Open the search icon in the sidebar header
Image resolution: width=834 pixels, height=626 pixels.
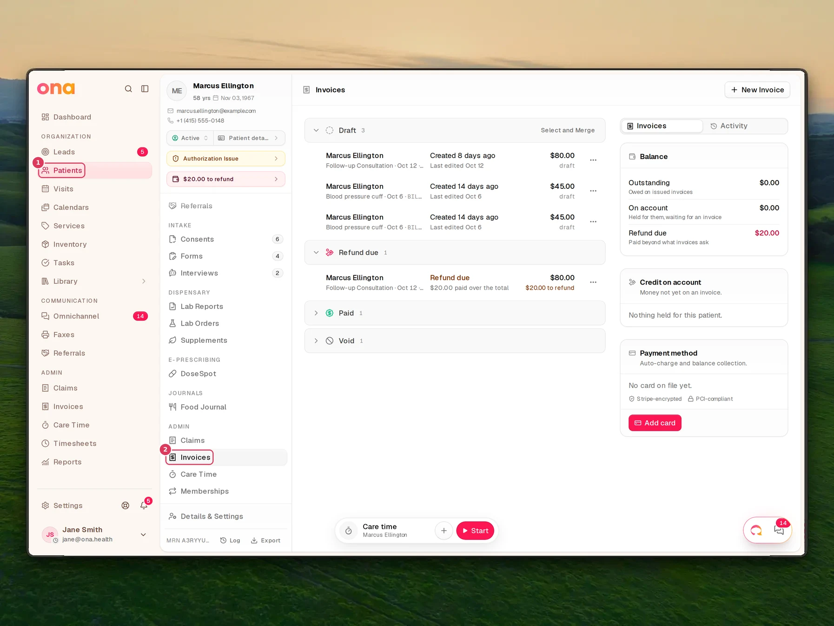(x=128, y=89)
